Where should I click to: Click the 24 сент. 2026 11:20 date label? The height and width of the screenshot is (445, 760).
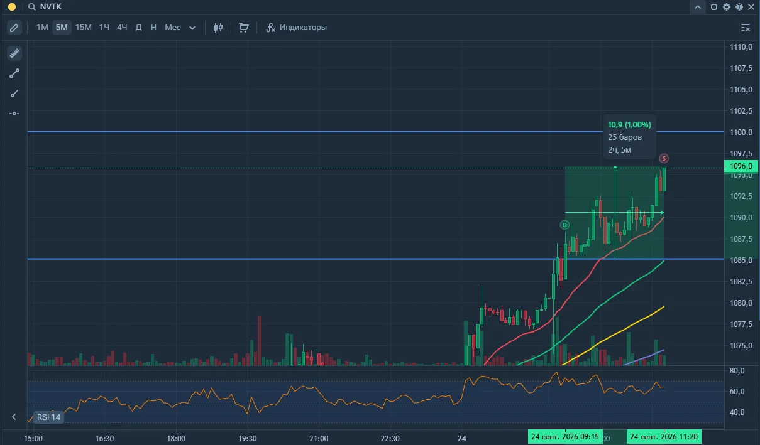664,437
